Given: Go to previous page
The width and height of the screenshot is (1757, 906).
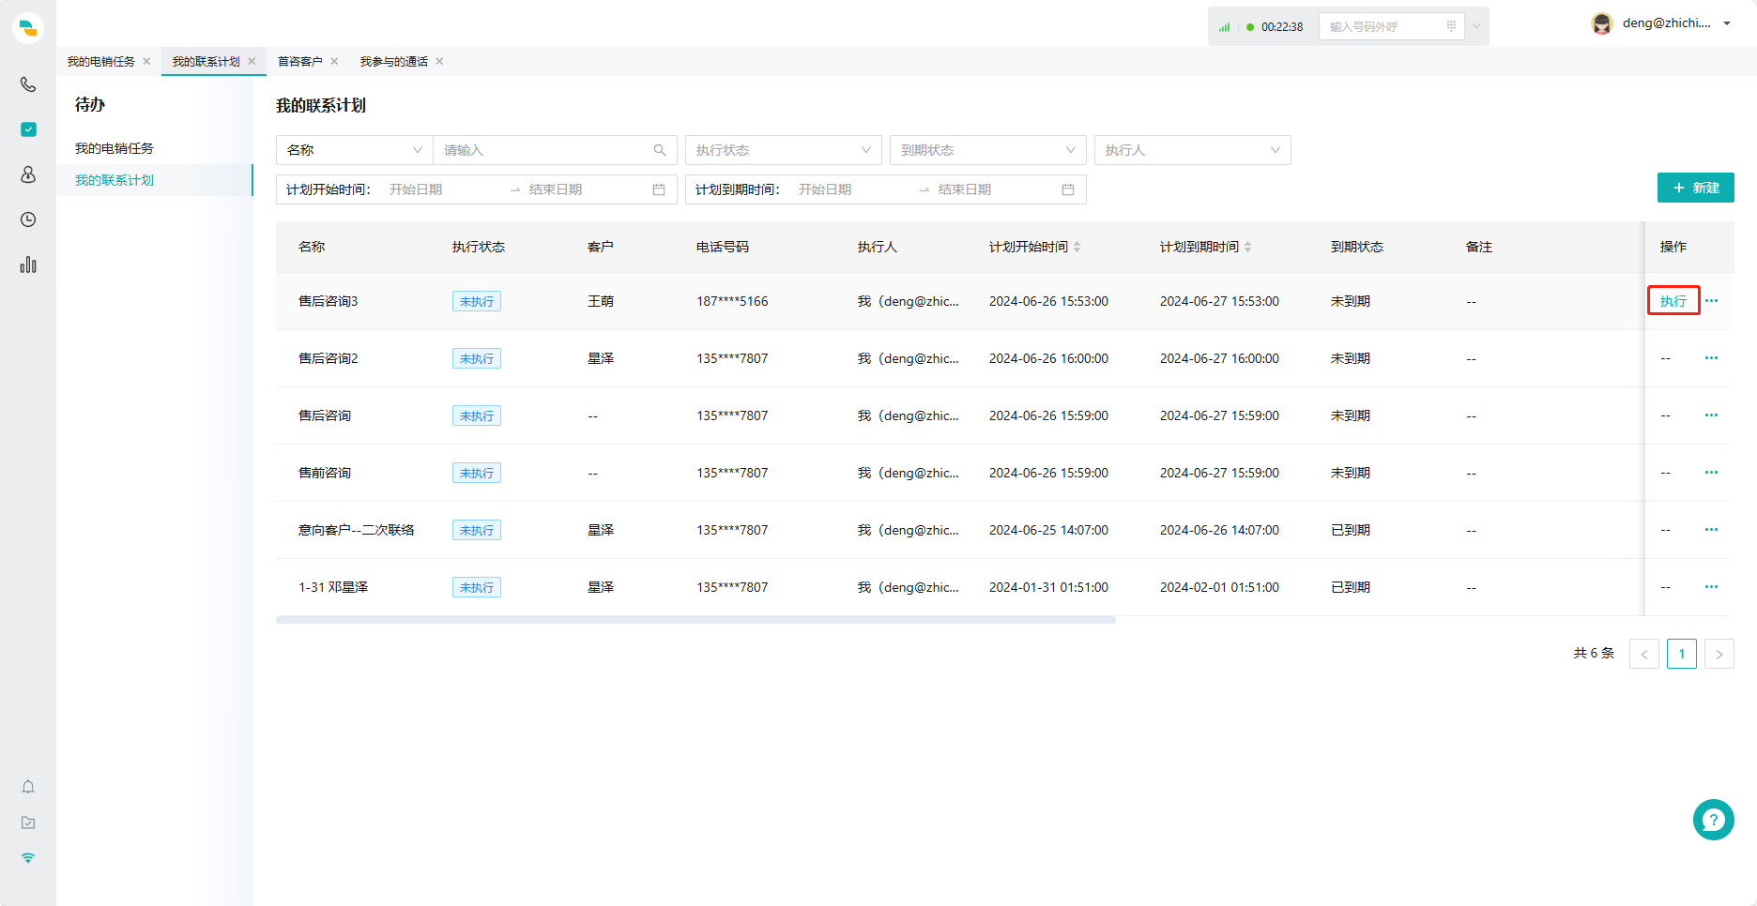Looking at the screenshot, I should (1644, 654).
